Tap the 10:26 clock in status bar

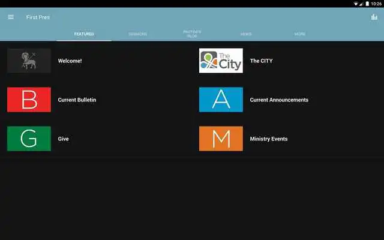pos(376,4)
